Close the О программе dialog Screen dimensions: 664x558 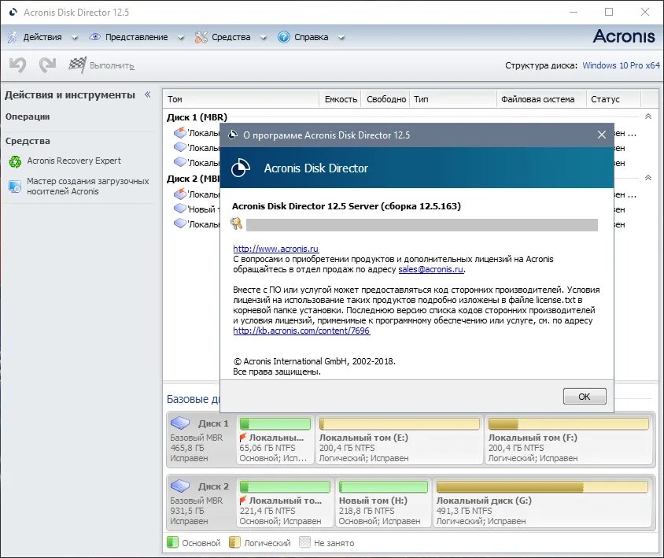tap(601, 135)
